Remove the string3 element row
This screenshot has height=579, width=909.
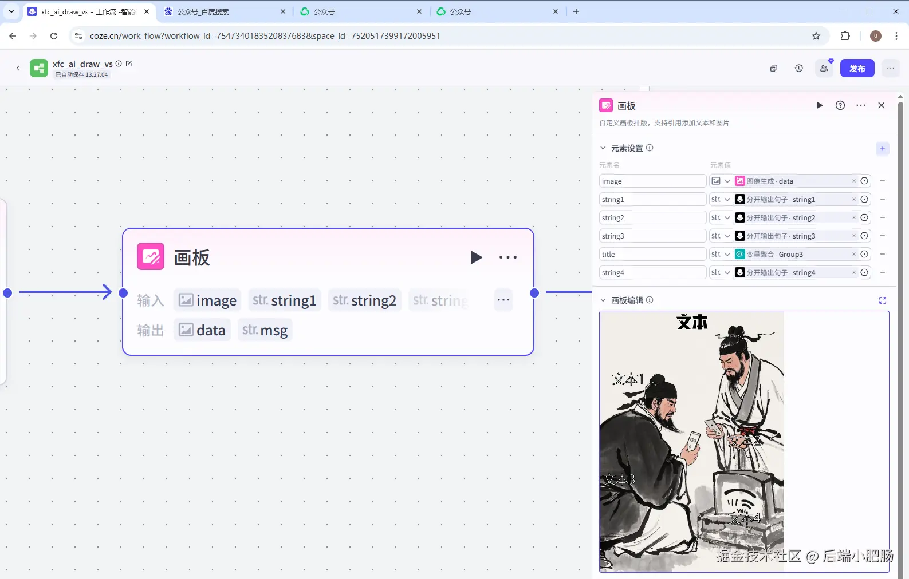[883, 236]
